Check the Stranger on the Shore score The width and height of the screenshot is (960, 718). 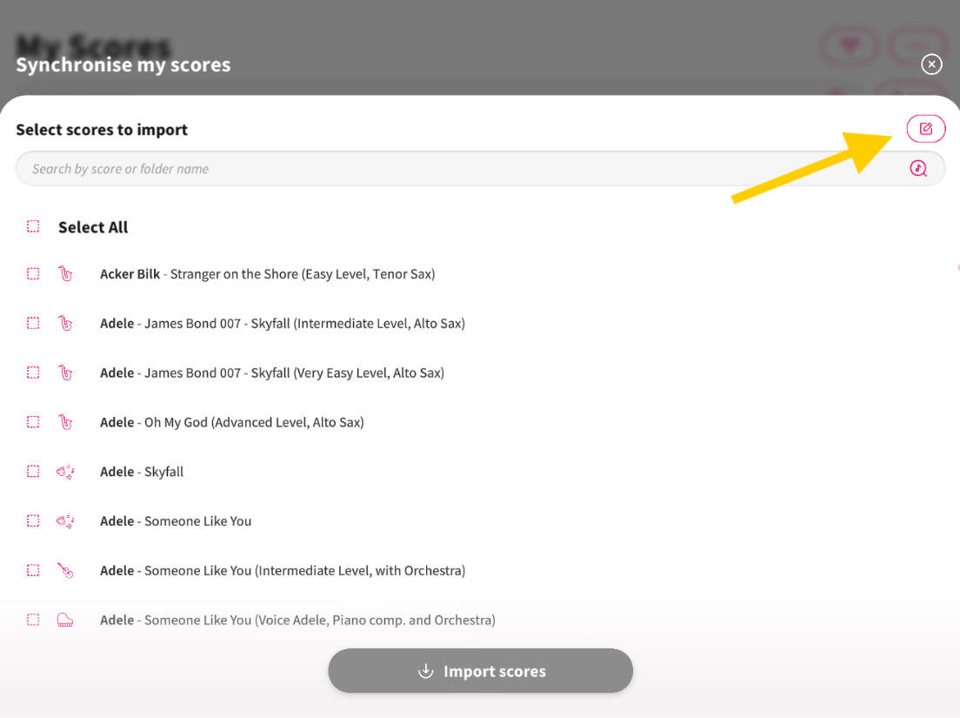[33, 273]
